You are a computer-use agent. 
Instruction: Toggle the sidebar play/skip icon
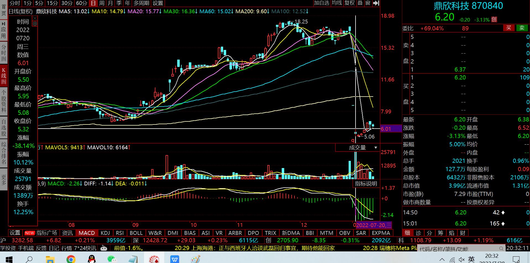[x=4, y=24]
